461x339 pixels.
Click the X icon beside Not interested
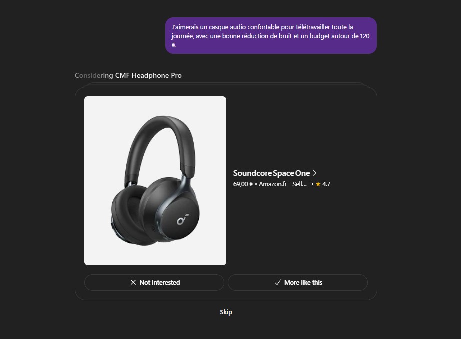tap(133, 282)
